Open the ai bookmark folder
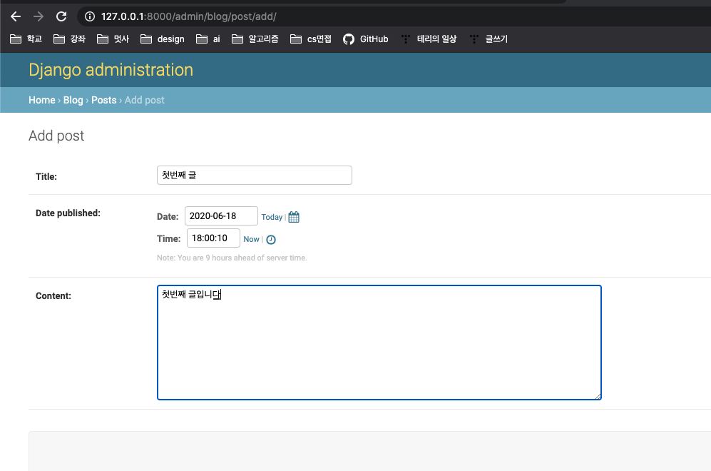 [208, 39]
